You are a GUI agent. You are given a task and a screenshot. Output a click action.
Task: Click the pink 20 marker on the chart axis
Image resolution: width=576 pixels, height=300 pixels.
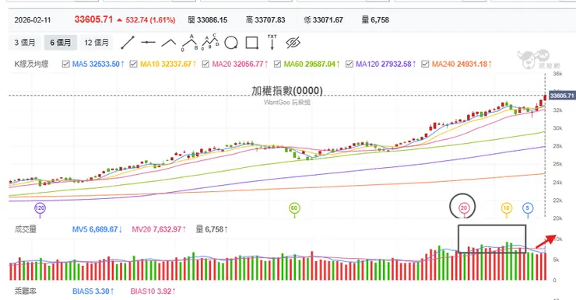click(464, 208)
